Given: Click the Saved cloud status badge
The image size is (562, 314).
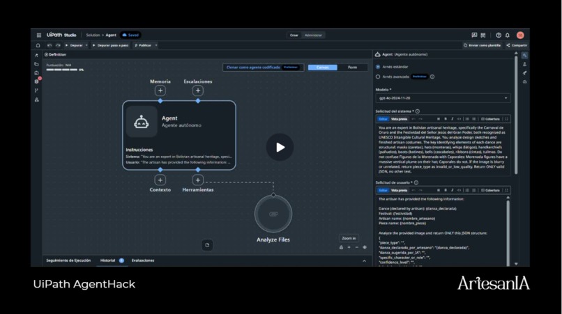Looking at the screenshot, I should pyautogui.click(x=130, y=35).
